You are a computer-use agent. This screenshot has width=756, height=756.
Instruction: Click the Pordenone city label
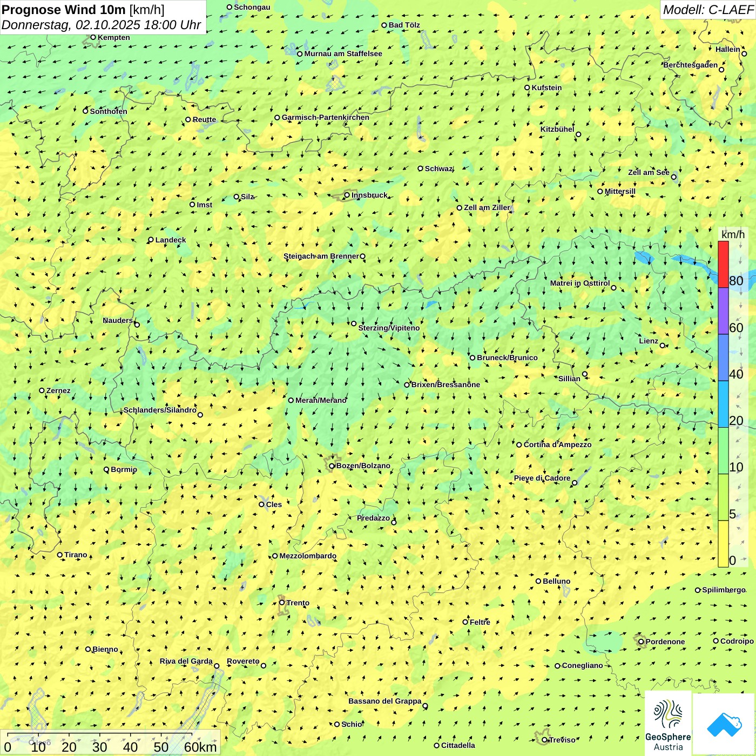click(665, 642)
